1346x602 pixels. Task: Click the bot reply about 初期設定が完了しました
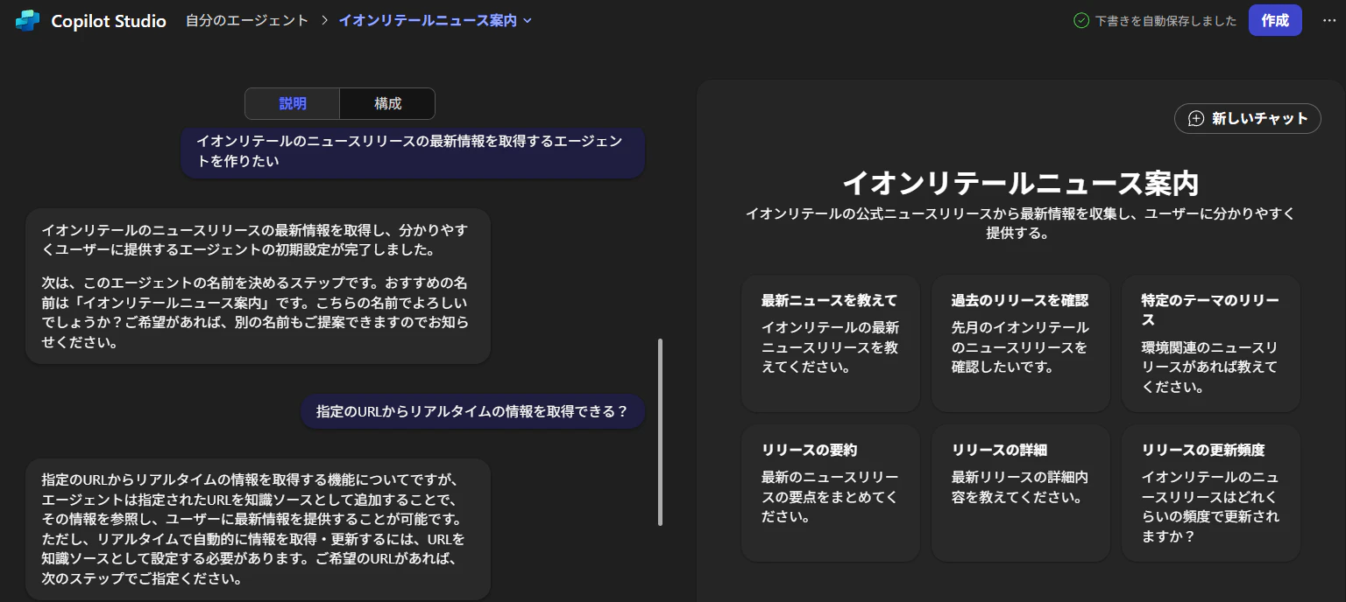258,286
